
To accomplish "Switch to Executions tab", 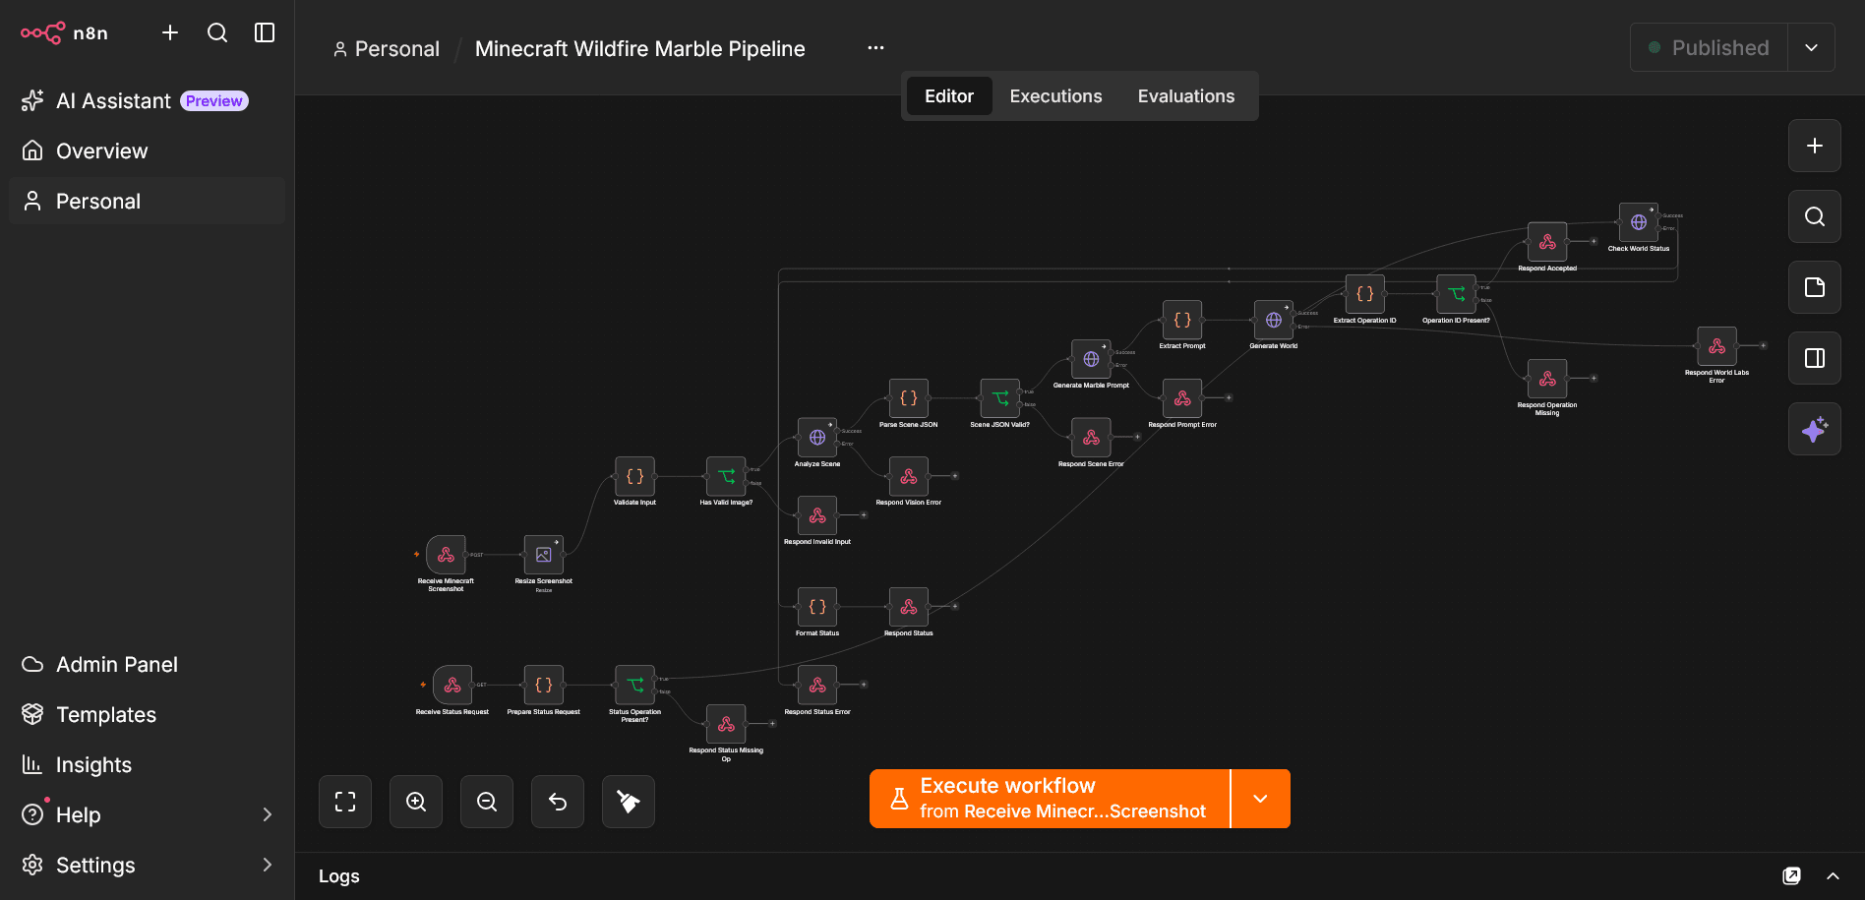I will pos(1055,96).
